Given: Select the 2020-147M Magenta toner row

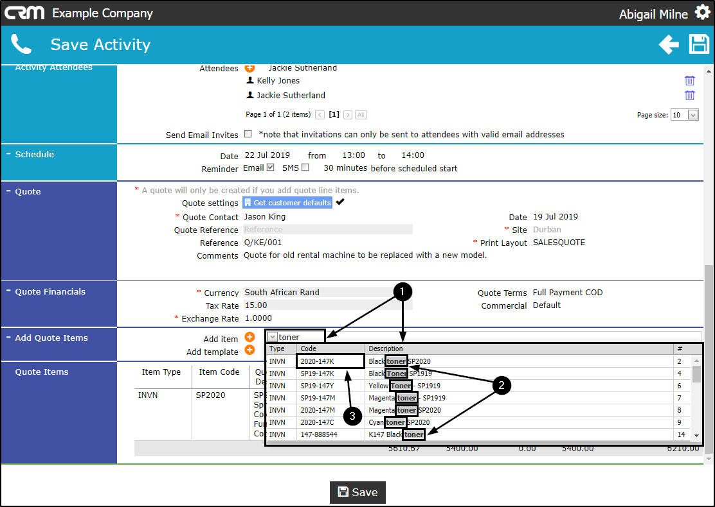Looking at the screenshot, I should (478, 410).
